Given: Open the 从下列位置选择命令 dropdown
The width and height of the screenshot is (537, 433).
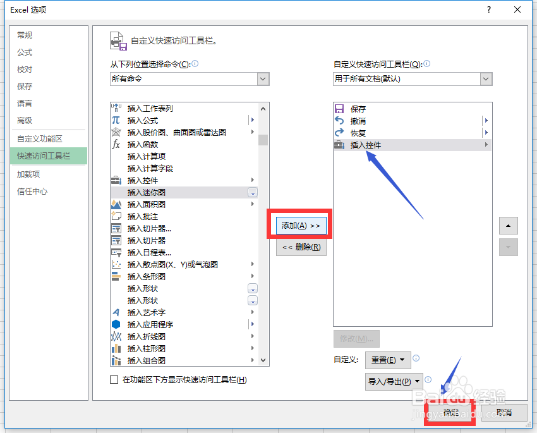Looking at the screenshot, I should [263, 79].
